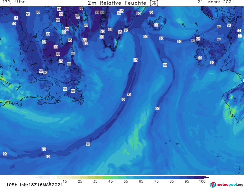Click the colorbar tick label "25"
The width and height of the screenshot is (244, 188).
point(80,181)
